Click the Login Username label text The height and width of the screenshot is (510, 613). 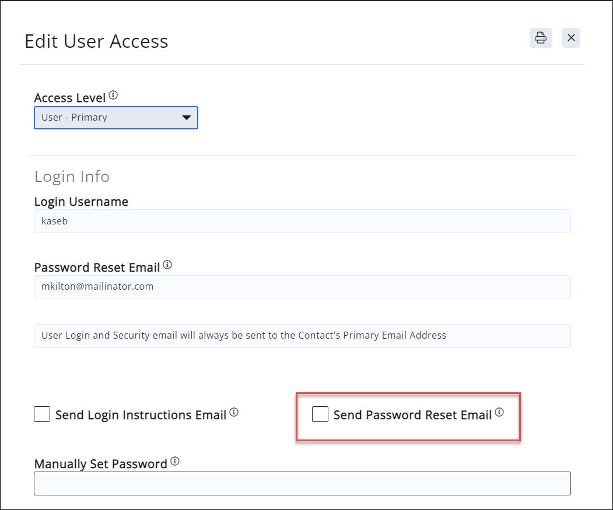coord(81,202)
